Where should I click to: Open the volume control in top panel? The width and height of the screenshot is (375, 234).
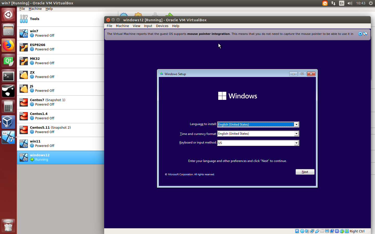(x=350, y=3)
